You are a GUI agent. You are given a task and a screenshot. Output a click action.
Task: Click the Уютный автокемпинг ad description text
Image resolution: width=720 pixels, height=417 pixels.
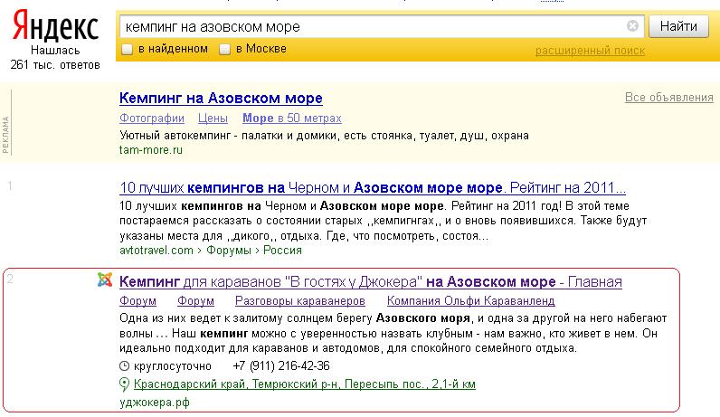click(324, 136)
